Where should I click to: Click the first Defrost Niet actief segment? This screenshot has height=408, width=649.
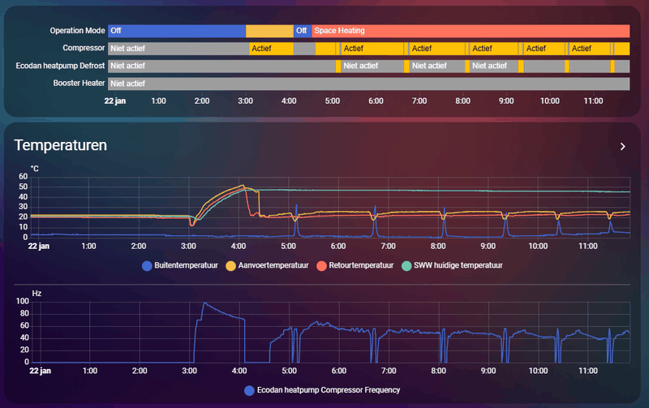(x=221, y=67)
